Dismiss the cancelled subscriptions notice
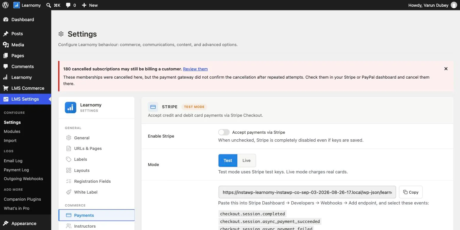 tap(446, 69)
